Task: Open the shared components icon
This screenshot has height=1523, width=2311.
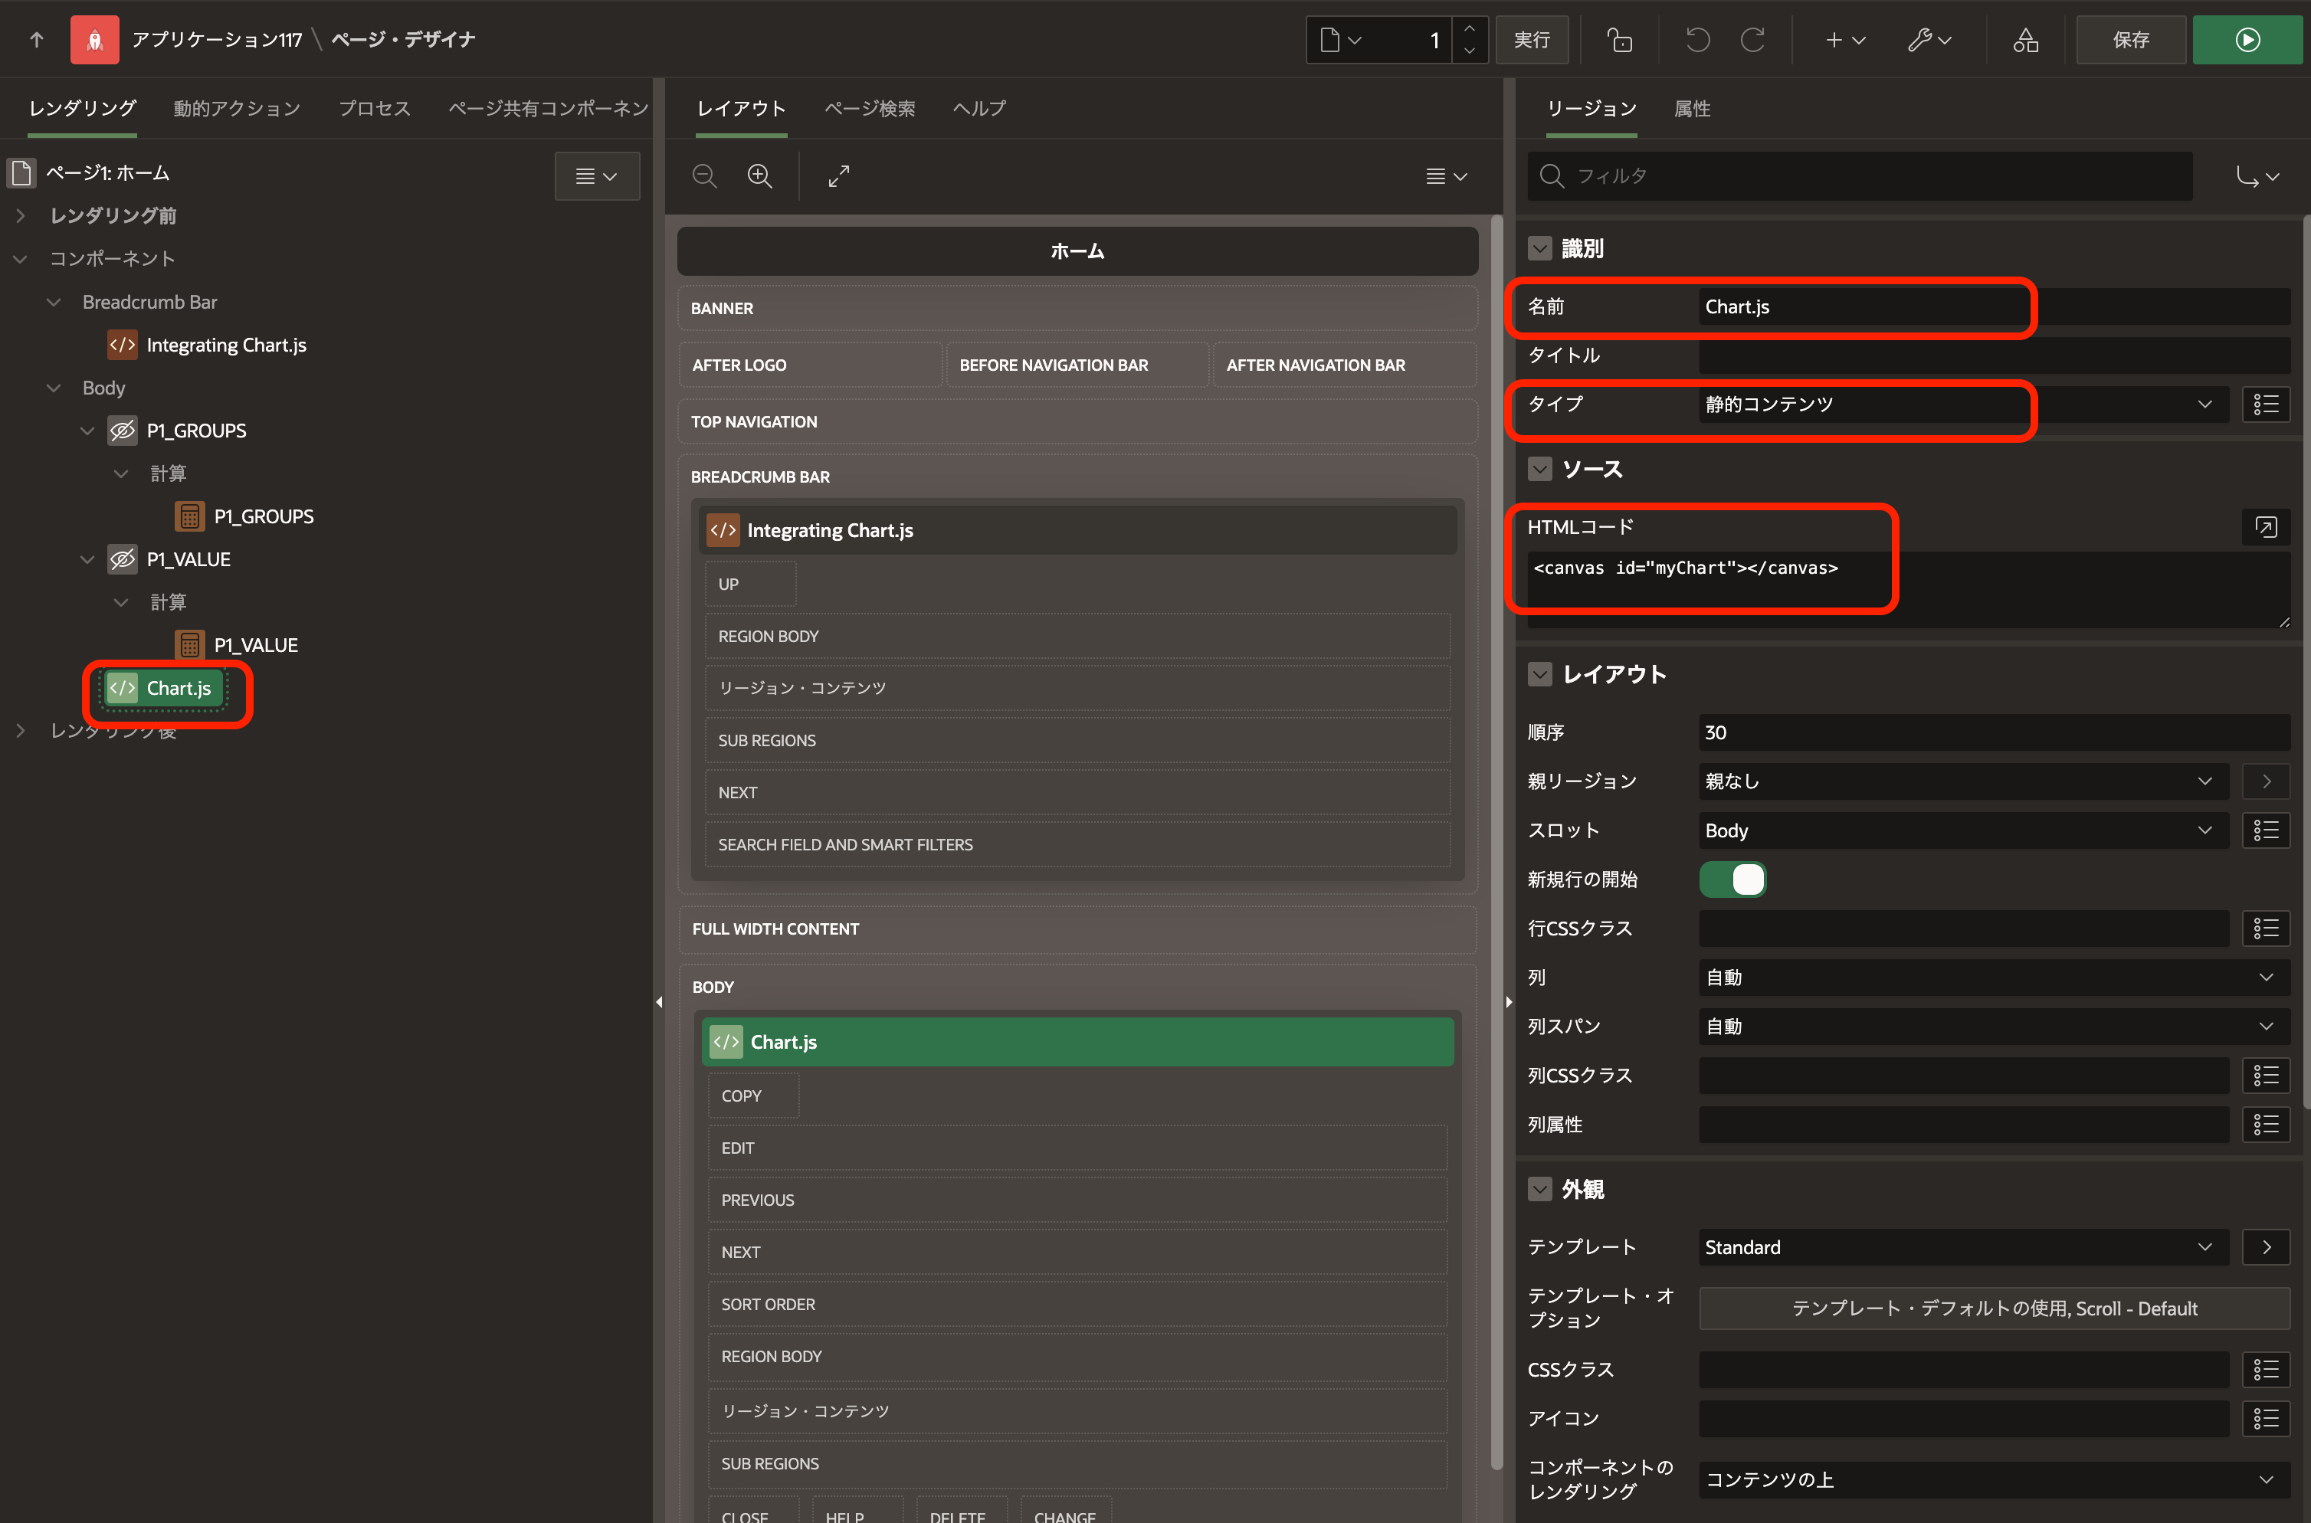Action: (2025, 40)
